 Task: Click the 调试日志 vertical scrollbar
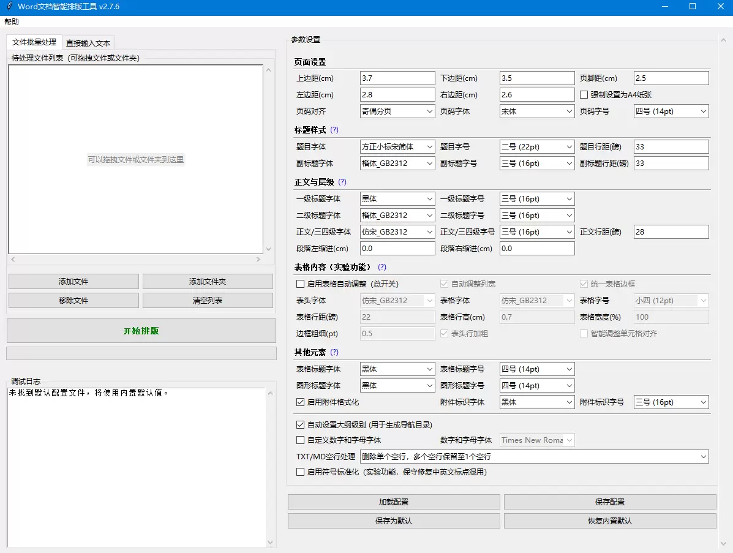point(270,467)
